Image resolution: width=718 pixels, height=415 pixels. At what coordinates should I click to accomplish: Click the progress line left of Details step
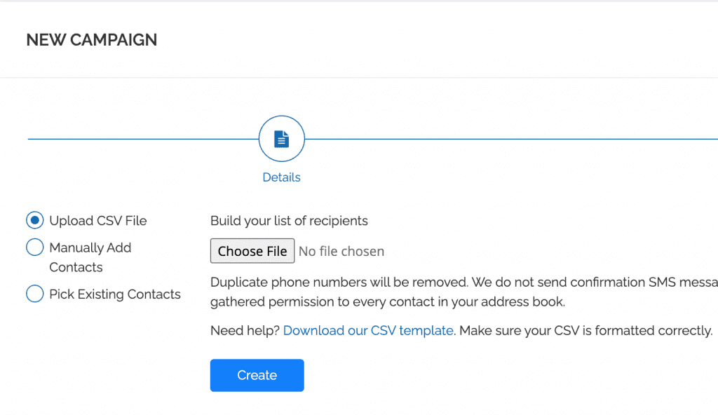click(140, 139)
